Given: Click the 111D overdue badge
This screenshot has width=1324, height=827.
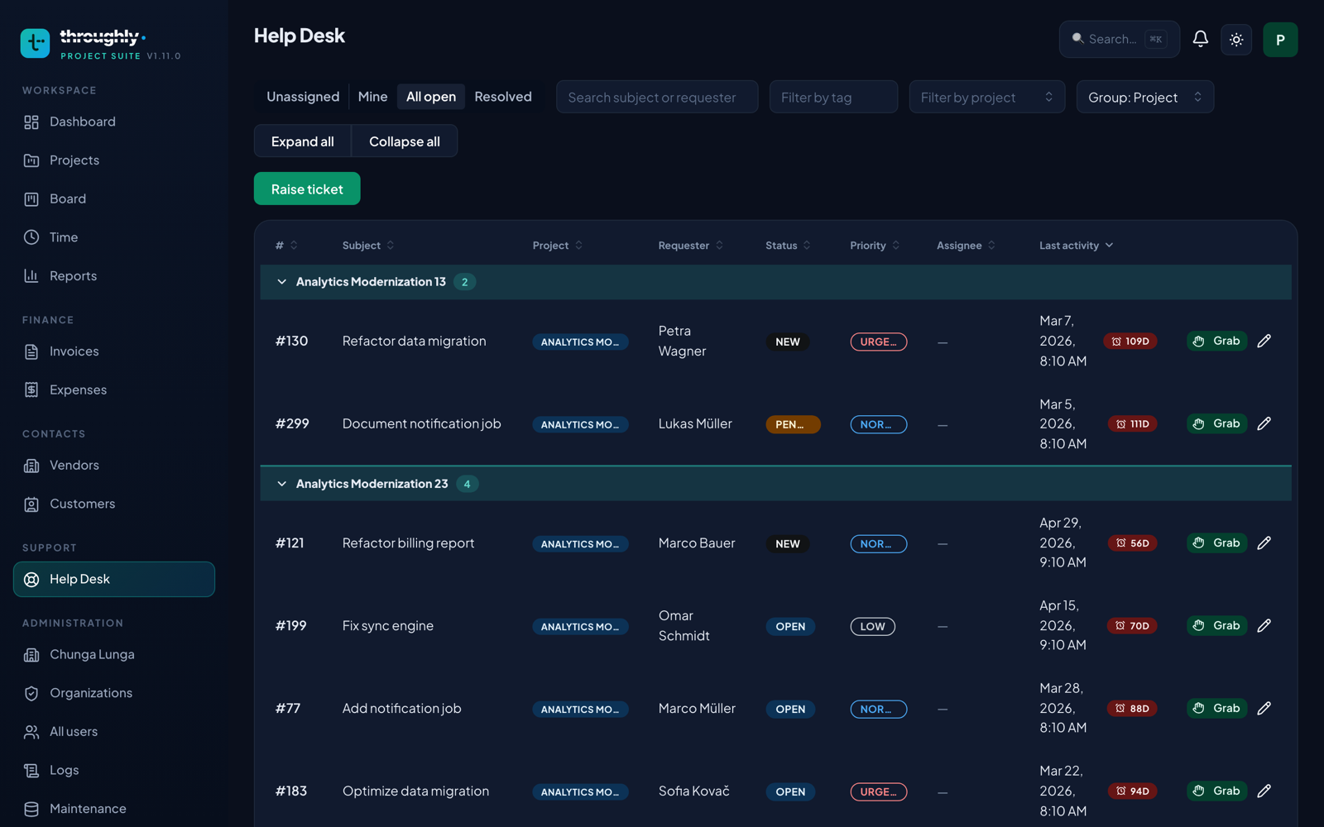Looking at the screenshot, I should [1132, 423].
